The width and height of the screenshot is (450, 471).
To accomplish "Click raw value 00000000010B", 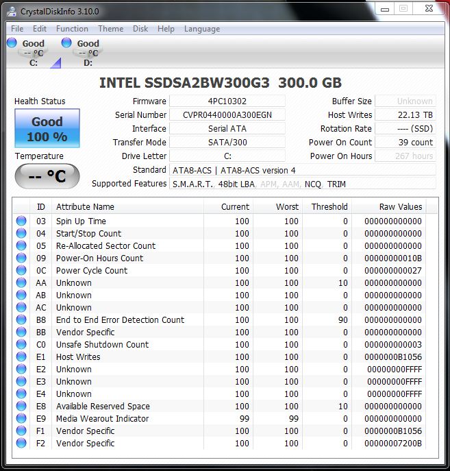I will 393,258.
